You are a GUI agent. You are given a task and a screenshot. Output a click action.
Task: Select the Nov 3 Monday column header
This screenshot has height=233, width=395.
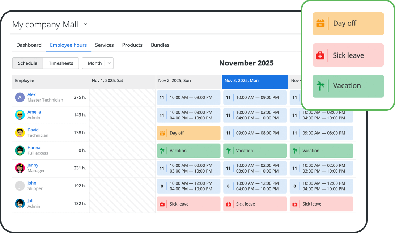click(255, 82)
